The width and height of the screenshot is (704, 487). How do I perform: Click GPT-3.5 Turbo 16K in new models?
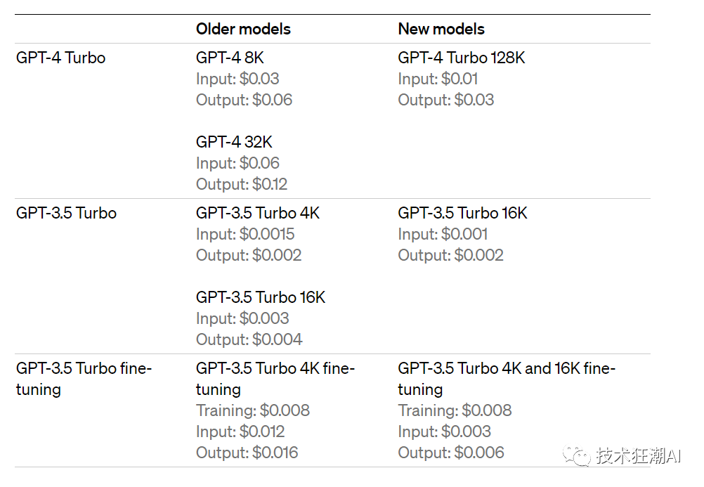[462, 213]
